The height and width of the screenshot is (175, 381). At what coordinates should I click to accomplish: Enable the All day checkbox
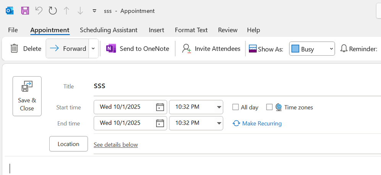pos(236,107)
